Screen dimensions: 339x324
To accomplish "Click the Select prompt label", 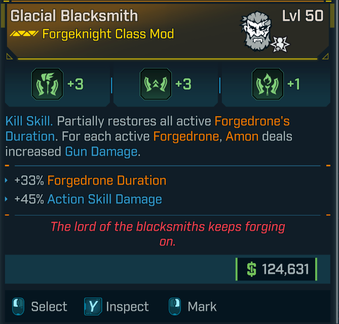I will [x=49, y=307].
